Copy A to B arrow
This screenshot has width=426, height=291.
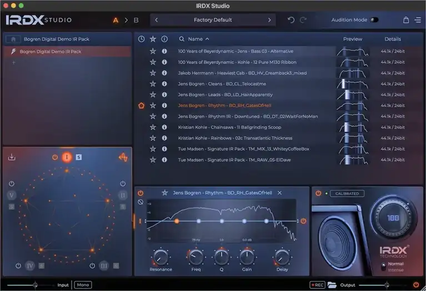tap(126, 20)
